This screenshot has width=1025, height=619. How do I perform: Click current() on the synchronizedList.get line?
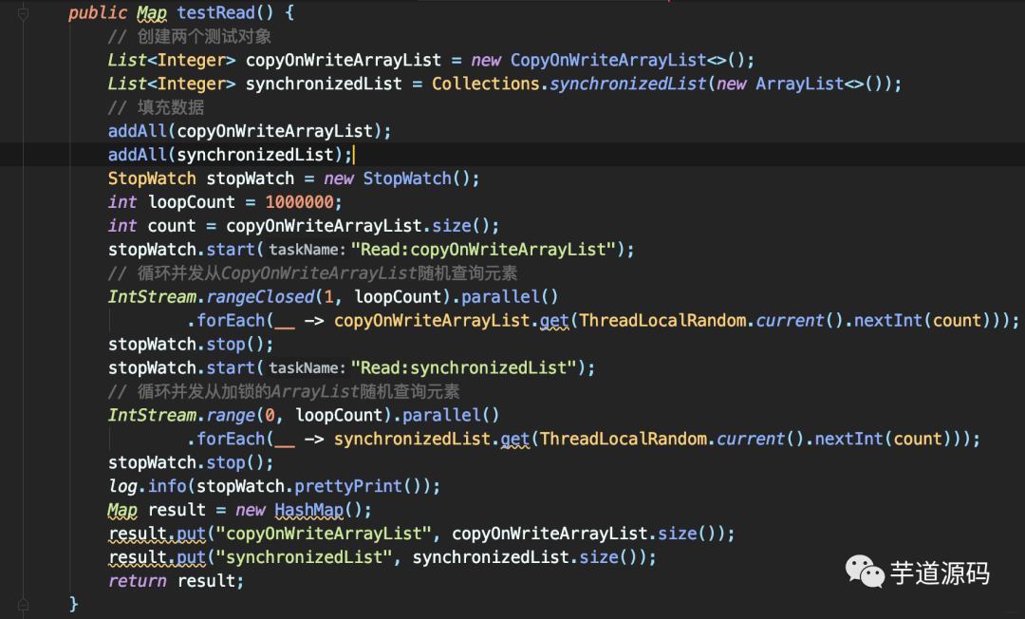(759, 439)
